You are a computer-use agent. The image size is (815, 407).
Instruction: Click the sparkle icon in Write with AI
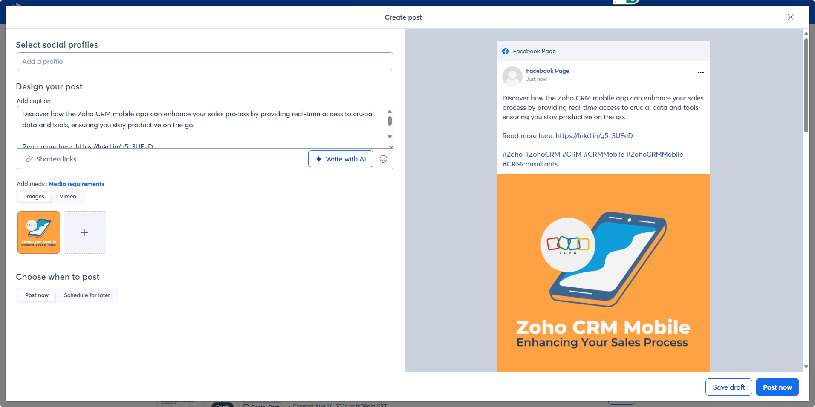[x=318, y=159]
